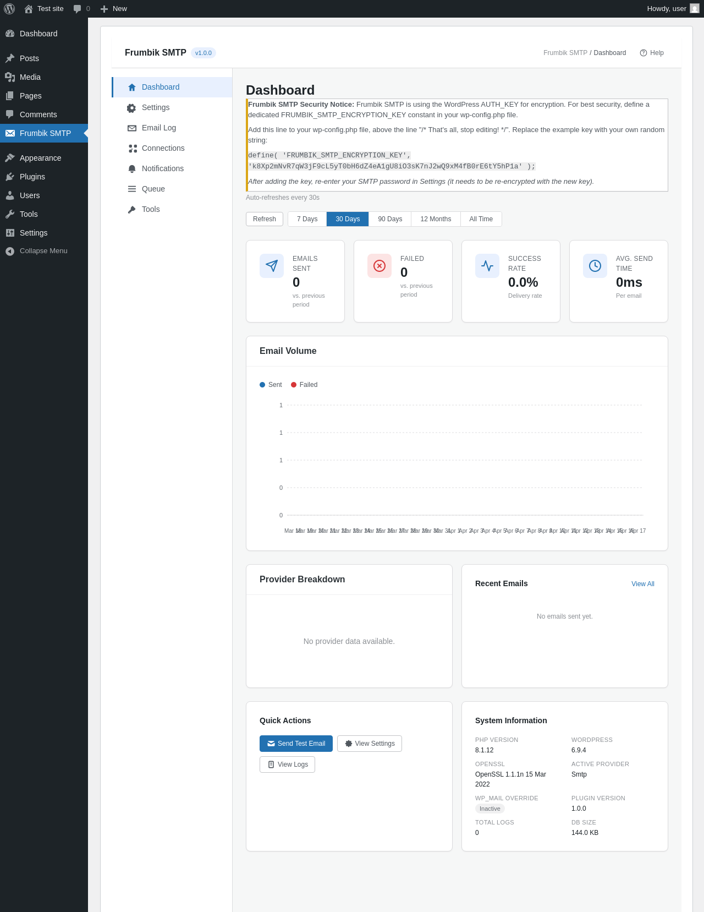
Task: Open Test site home icon
Action: pos(29,9)
